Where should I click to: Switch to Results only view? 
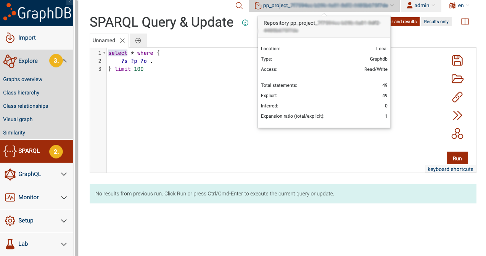(x=436, y=22)
